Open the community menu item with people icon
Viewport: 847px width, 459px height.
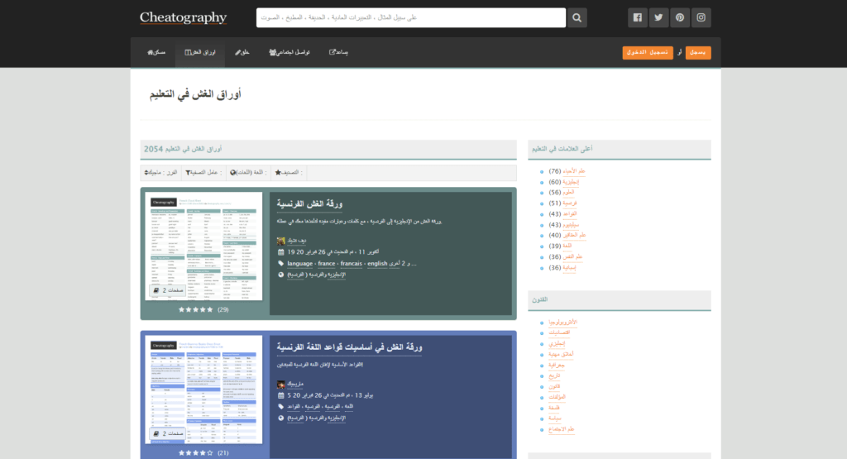coord(289,53)
